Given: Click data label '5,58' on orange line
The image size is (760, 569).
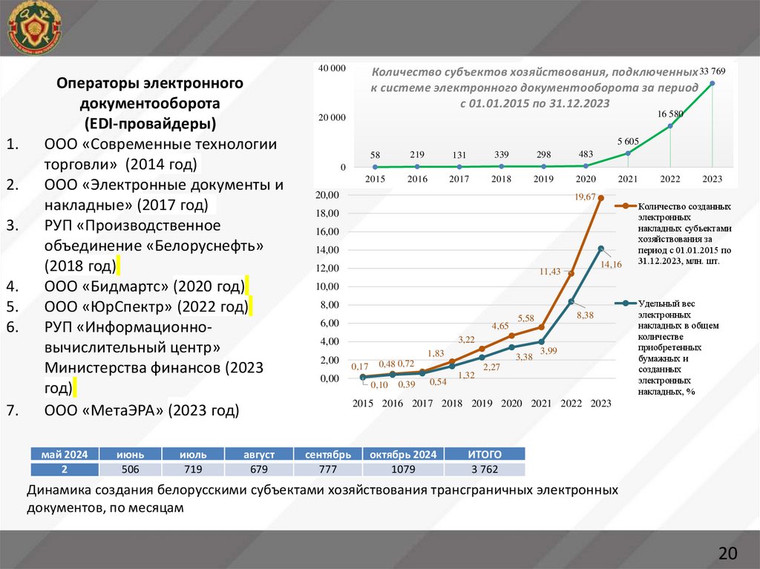Looking at the screenshot, I should point(526,318).
